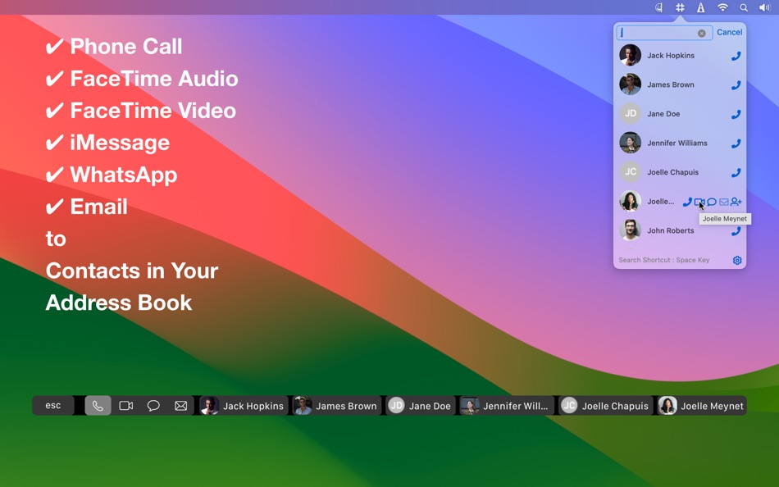
Task: Open the hashtag app icon in the menu bar
Action: pyautogui.click(x=680, y=7)
